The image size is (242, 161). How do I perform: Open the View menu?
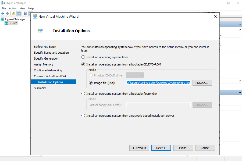[22, 8]
